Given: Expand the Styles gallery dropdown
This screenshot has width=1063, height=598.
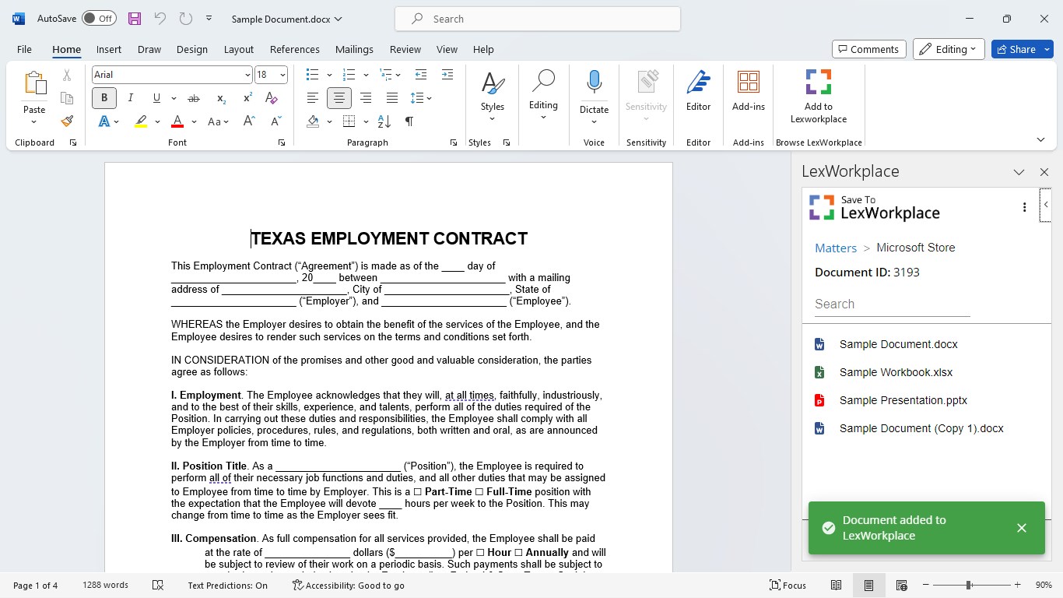Looking at the screenshot, I should tap(492, 118).
